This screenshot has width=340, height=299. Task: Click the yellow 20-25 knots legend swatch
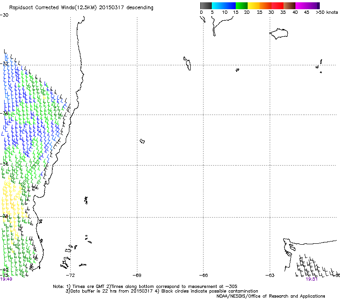pyautogui.click(x=254, y=6)
